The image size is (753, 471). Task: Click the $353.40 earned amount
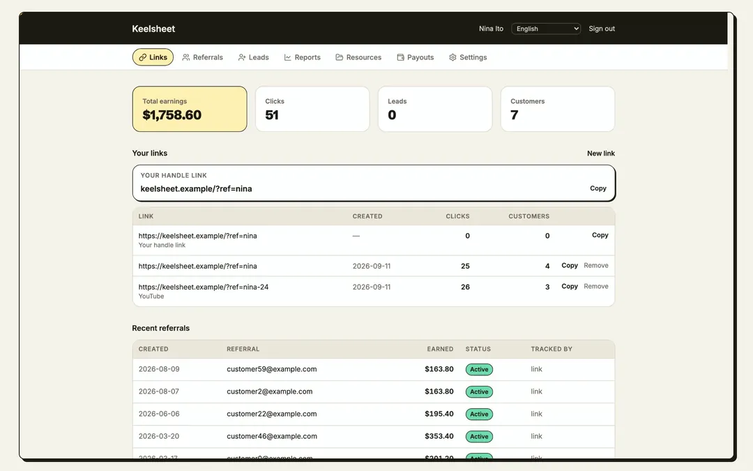[x=439, y=436]
